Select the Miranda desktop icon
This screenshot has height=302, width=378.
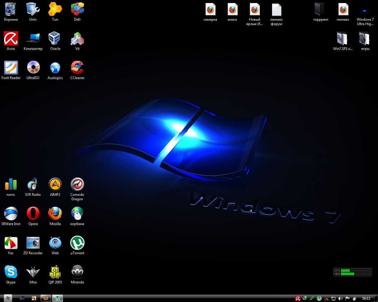click(x=77, y=275)
